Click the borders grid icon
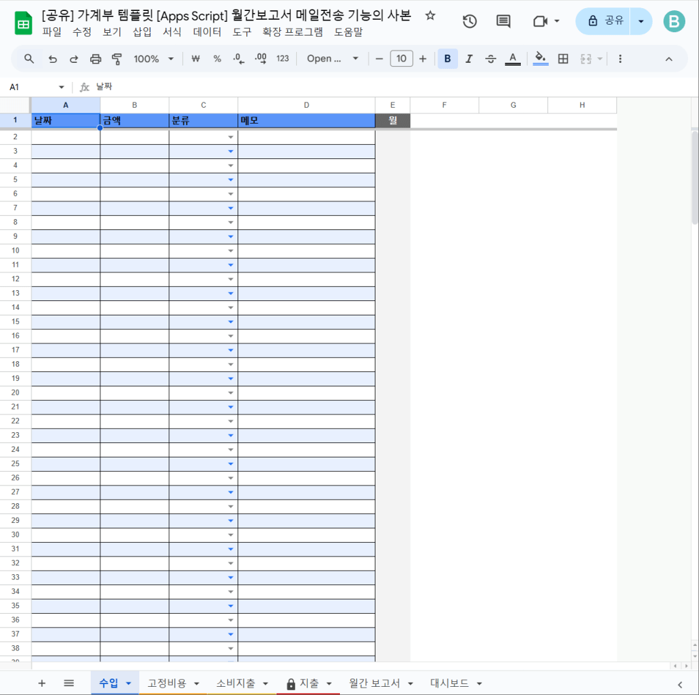Viewport: 699px width, 695px height. [x=563, y=59]
